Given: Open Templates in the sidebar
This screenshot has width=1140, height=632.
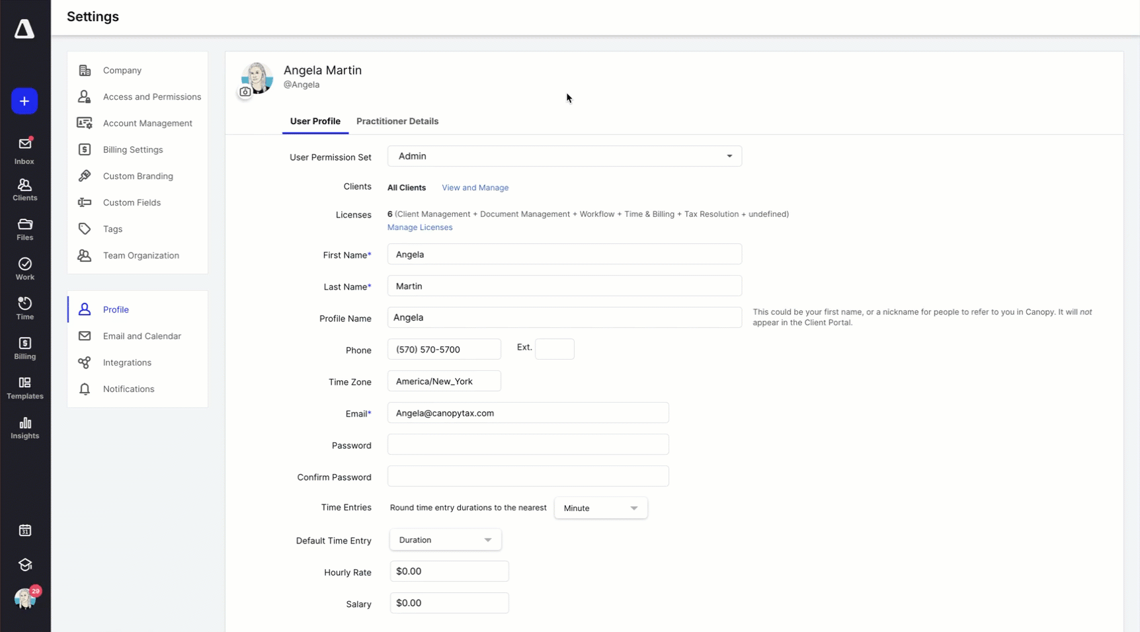Looking at the screenshot, I should coord(24,388).
